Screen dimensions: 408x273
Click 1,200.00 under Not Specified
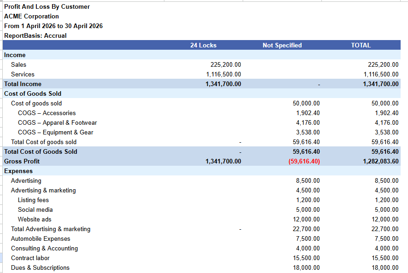[x=308, y=200]
